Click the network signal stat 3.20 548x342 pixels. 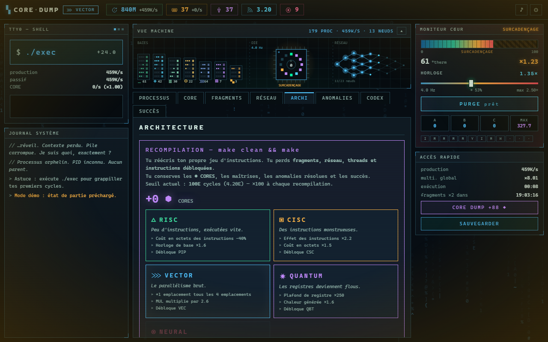259,9
